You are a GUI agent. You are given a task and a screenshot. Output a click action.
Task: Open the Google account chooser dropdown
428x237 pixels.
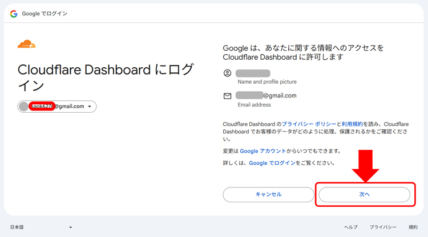[x=57, y=107]
